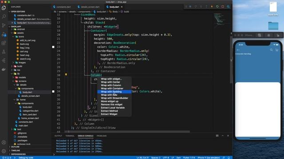Choose Wrap with Center from the menu
This screenshot has height=159, width=284.
tap(114, 82)
